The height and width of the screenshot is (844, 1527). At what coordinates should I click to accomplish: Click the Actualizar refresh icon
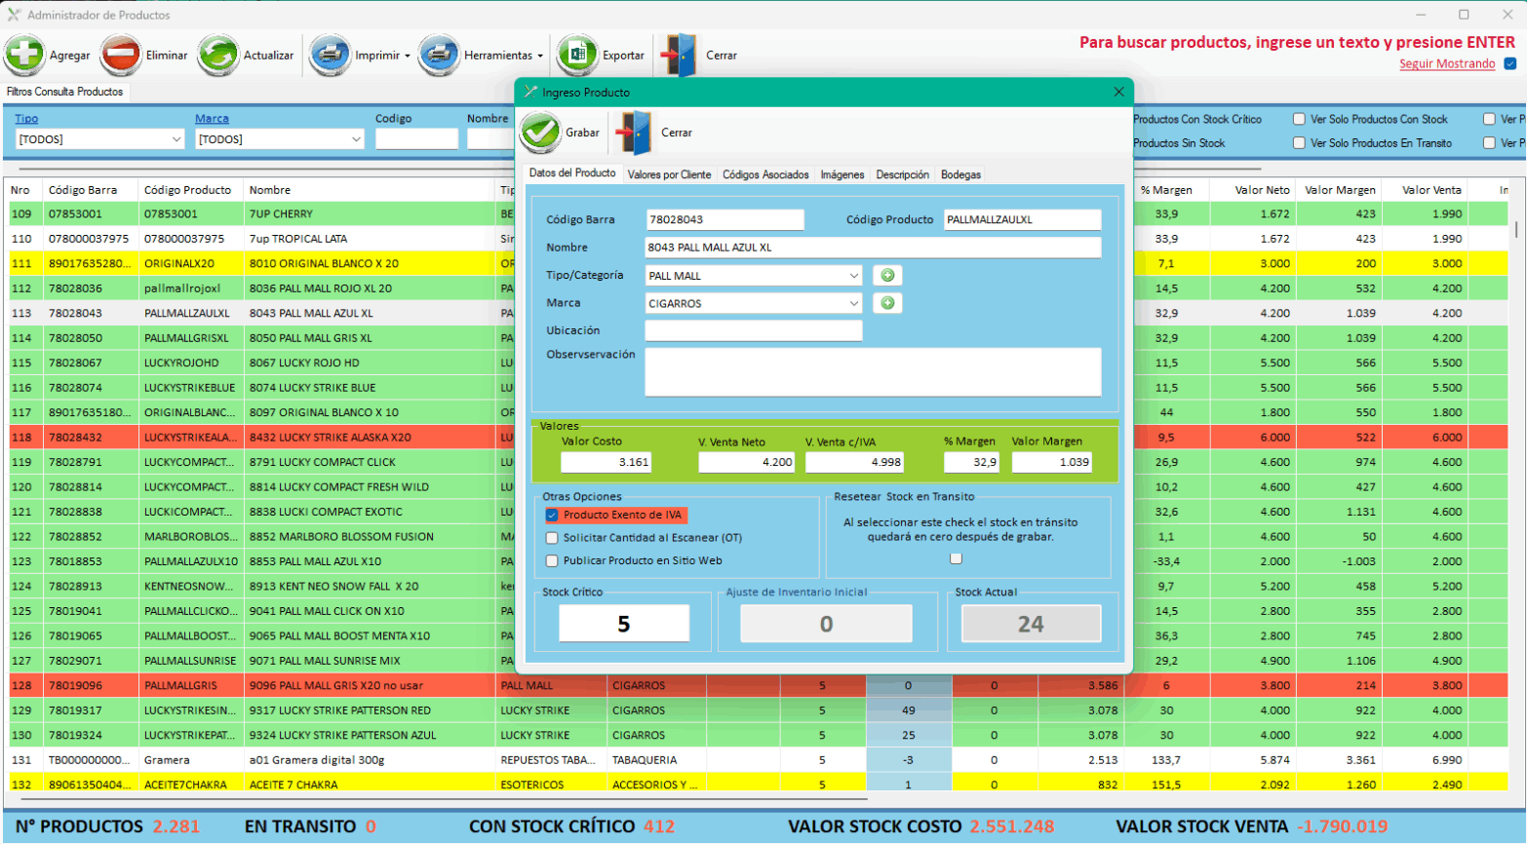pos(218,55)
